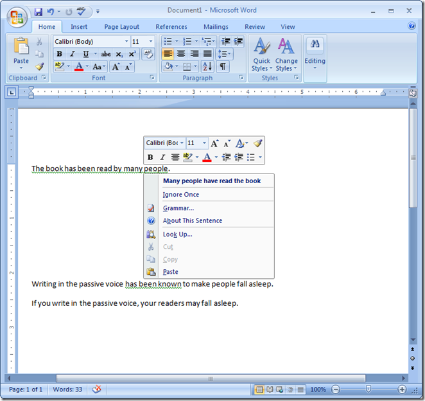Click the Quick Styles icon

[x=261, y=46]
